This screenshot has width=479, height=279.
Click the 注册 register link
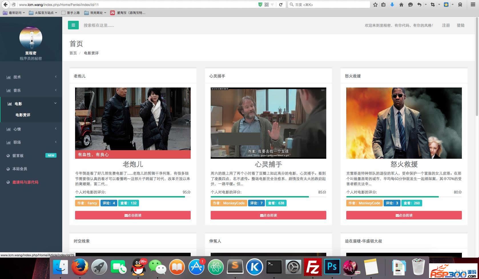(446, 25)
